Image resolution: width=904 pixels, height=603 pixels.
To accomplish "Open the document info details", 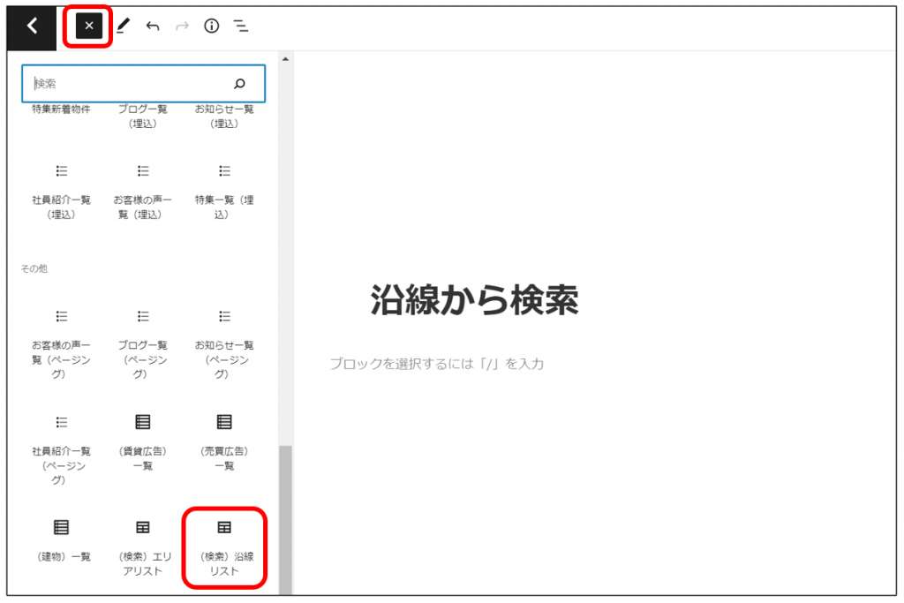I will (211, 26).
